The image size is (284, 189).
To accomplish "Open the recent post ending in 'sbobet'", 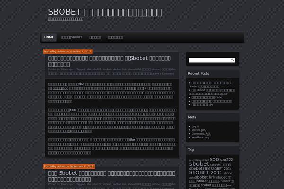I will (x=207, y=97).
